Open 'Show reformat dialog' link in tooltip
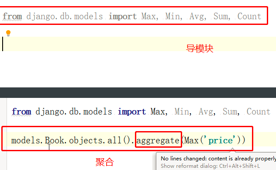276x170 pixels. [x=210, y=166]
